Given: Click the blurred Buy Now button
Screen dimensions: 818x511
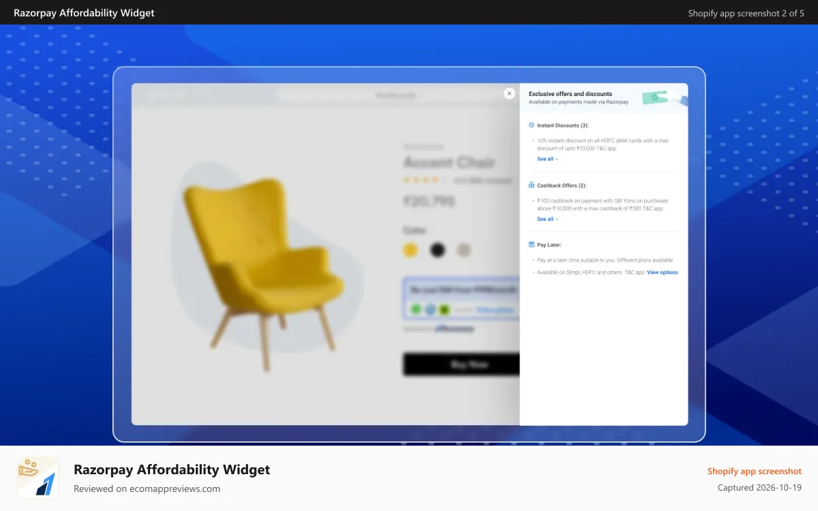Looking at the screenshot, I should (461, 365).
